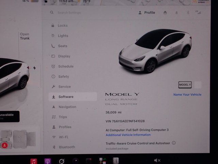218x164 pixels.
Task: Open the Safety settings menu
Action: click(x=60, y=77)
